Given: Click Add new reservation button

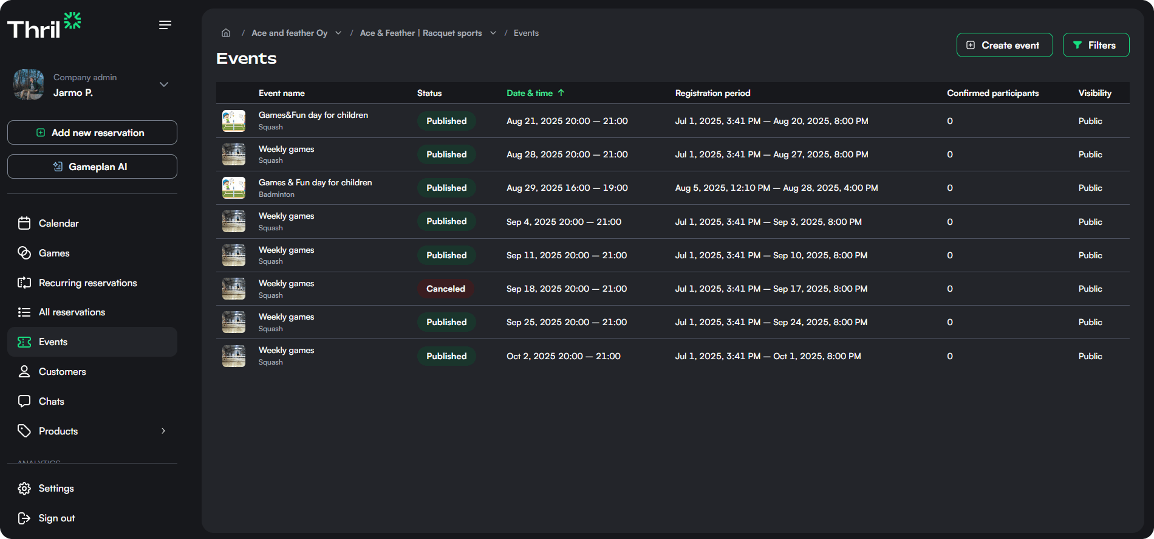Looking at the screenshot, I should click(x=92, y=132).
